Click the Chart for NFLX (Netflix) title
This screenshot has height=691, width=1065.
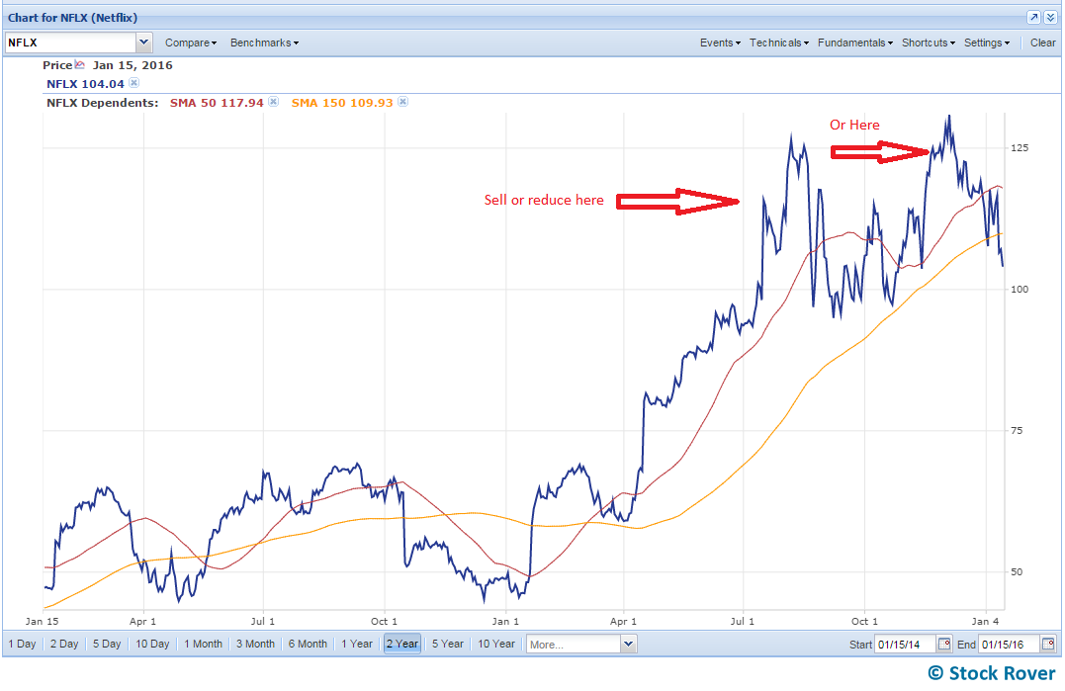(72, 18)
